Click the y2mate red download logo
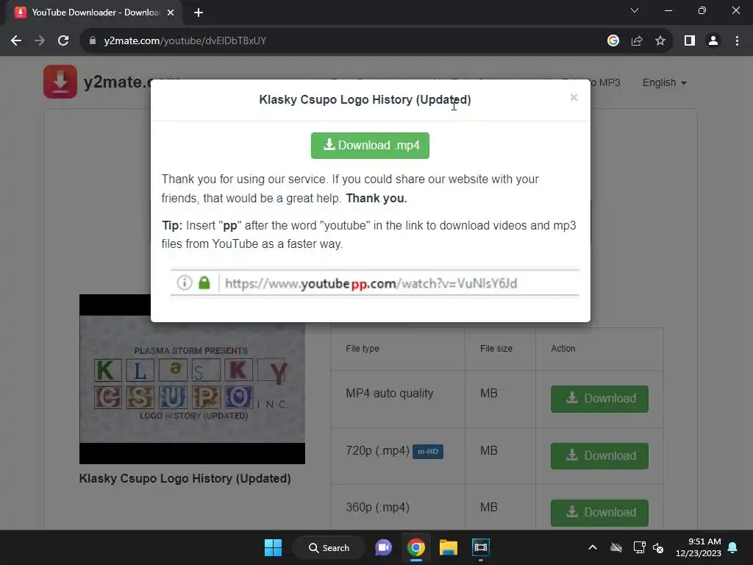The height and width of the screenshot is (565, 753). click(x=60, y=82)
